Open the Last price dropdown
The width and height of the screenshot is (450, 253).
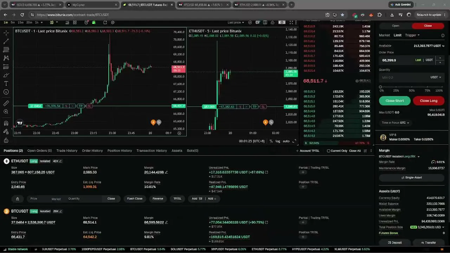click(236, 22)
